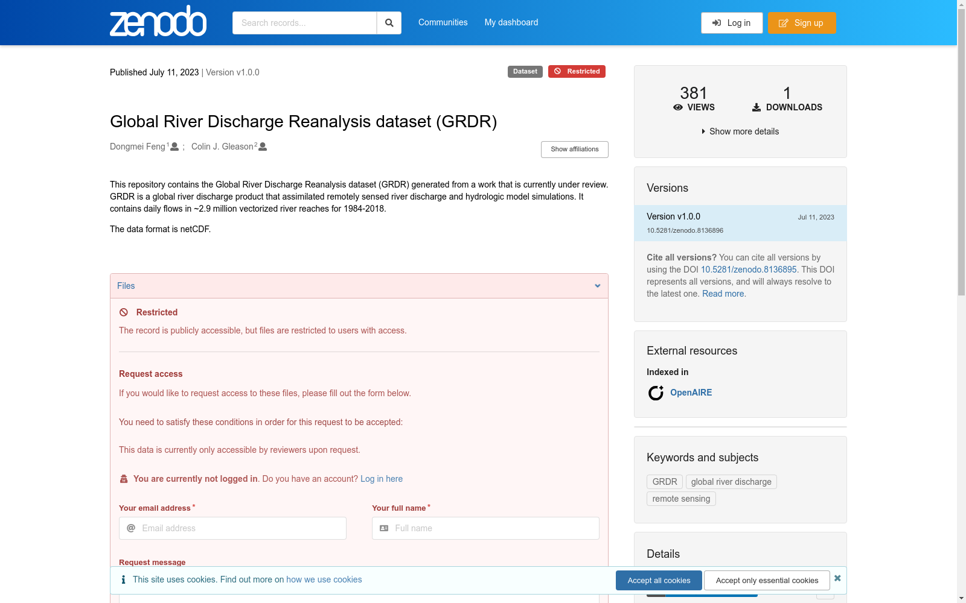This screenshot has width=966, height=603.
Task: Click the OpenAIRE logo icon
Action: click(x=656, y=393)
